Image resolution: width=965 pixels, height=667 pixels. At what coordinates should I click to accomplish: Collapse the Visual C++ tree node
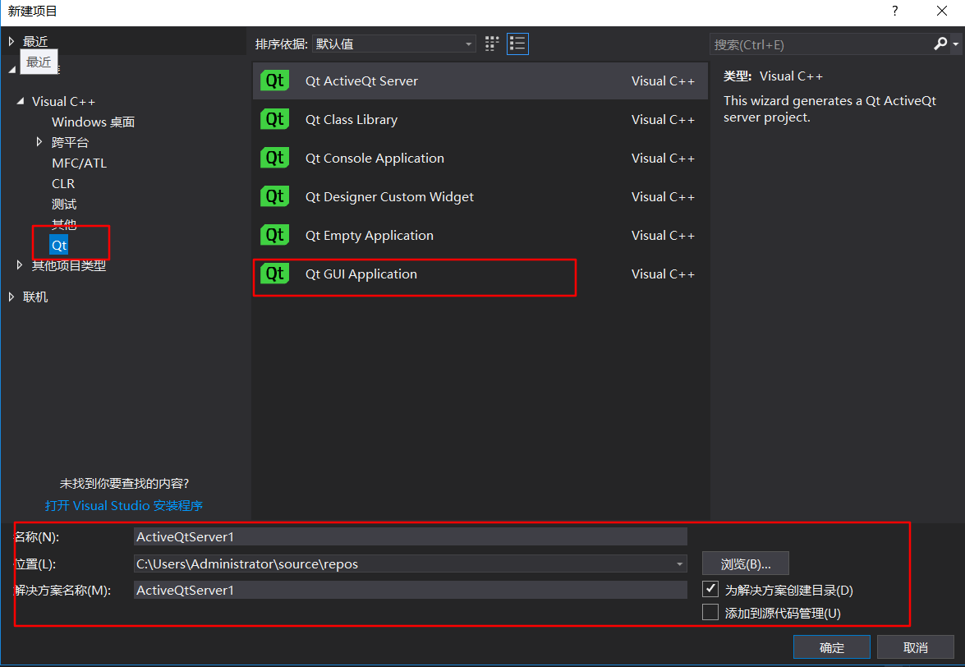[21, 101]
